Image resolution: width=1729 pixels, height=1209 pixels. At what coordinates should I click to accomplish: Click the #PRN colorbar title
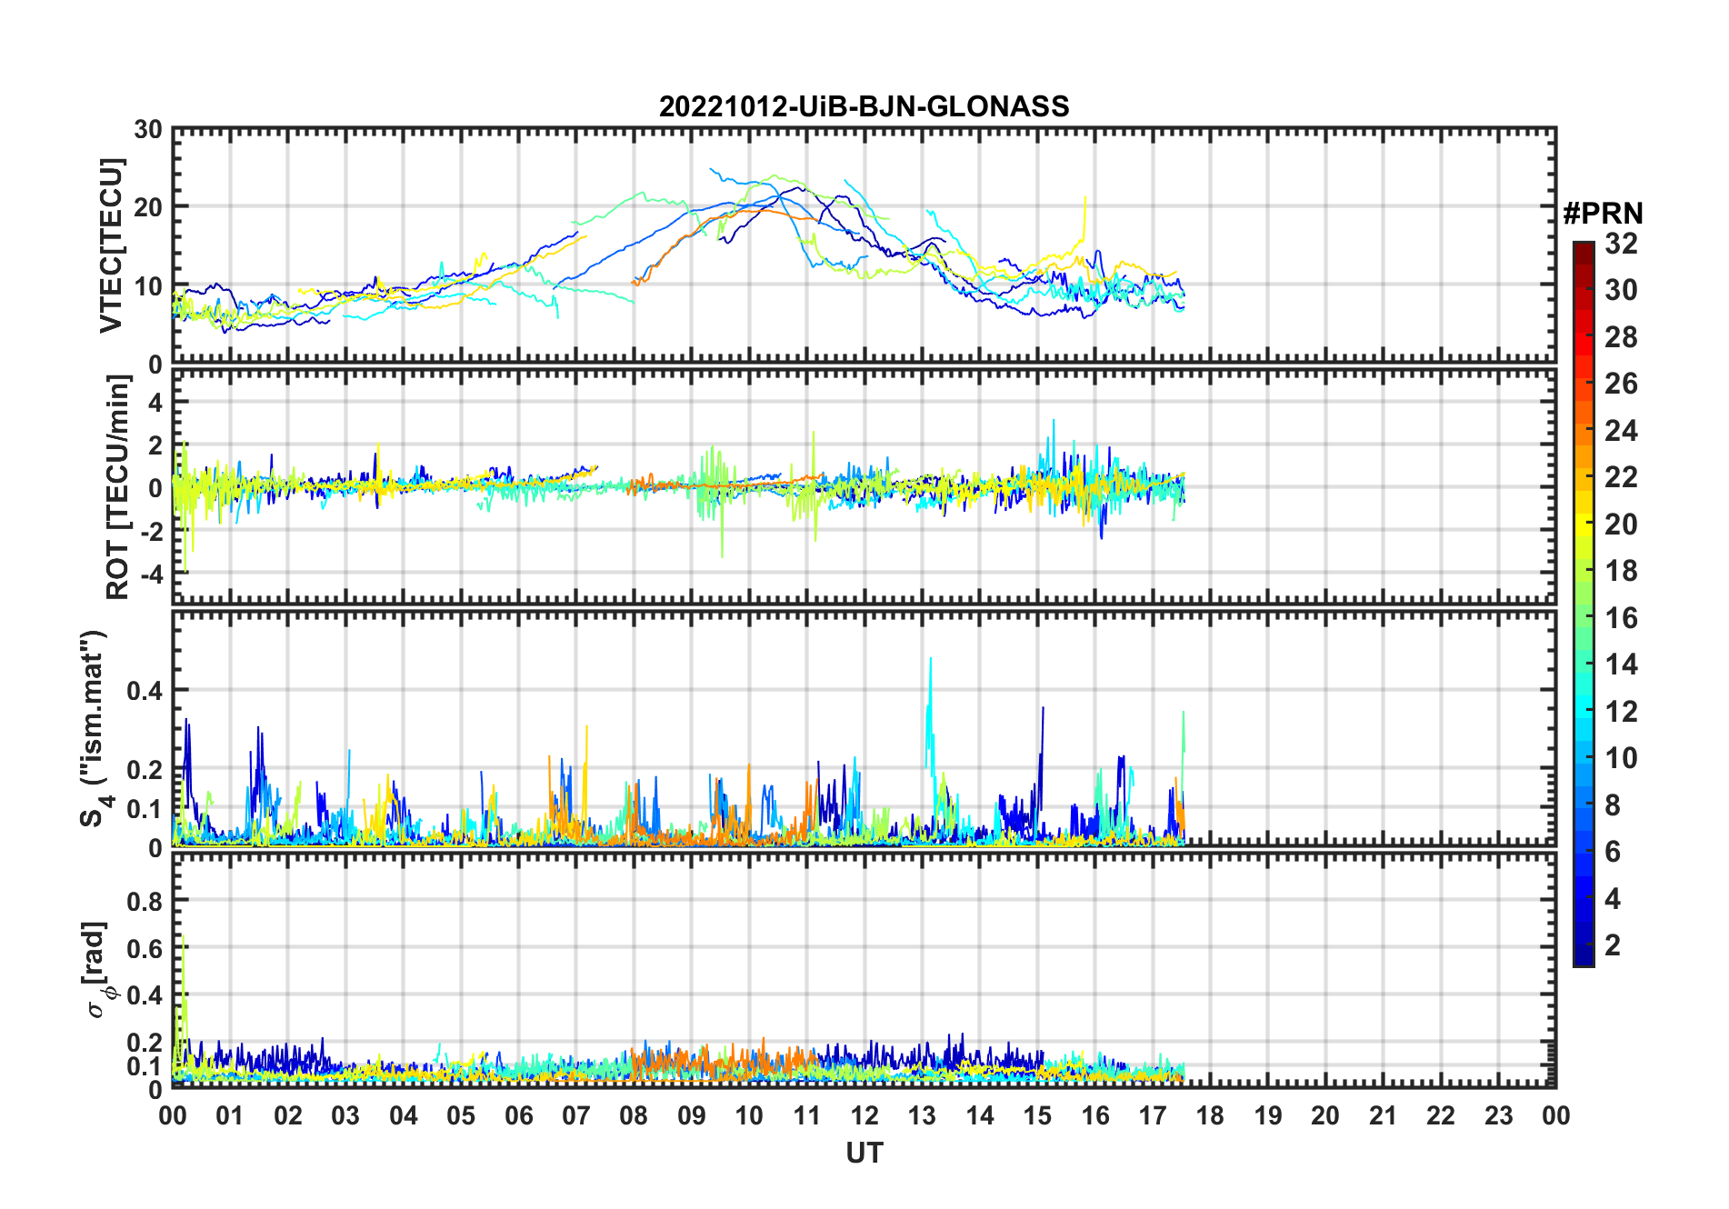tap(1603, 214)
